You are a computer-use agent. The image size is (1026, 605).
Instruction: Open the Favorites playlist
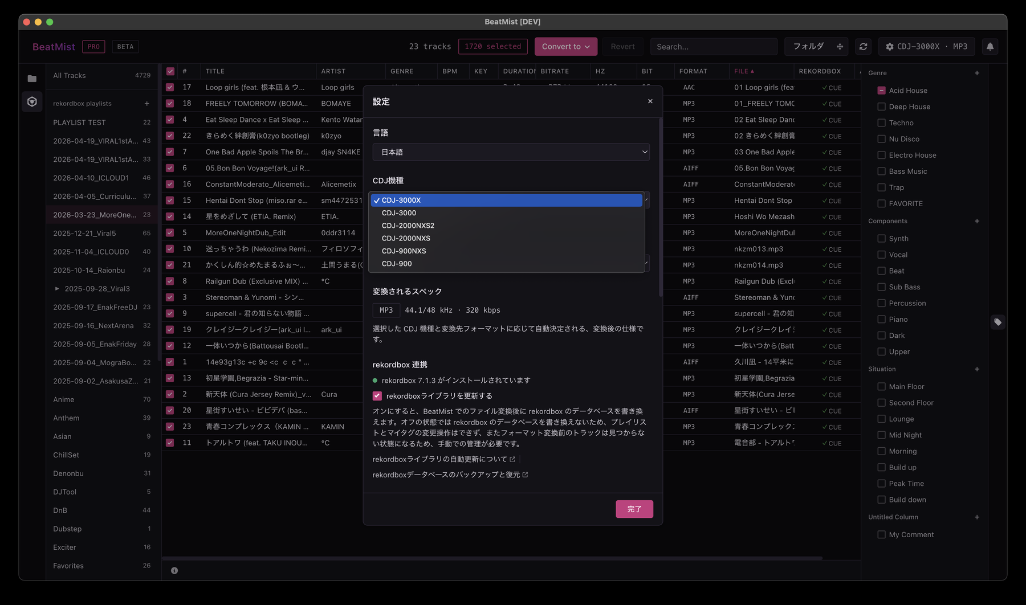pyautogui.click(x=101, y=566)
